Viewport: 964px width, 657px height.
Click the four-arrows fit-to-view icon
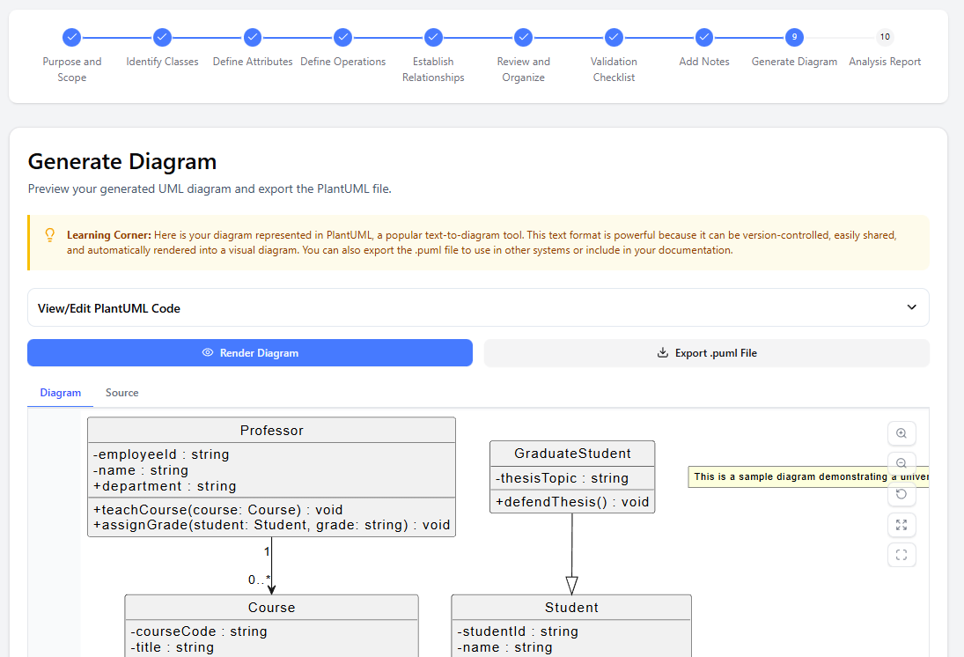(901, 525)
